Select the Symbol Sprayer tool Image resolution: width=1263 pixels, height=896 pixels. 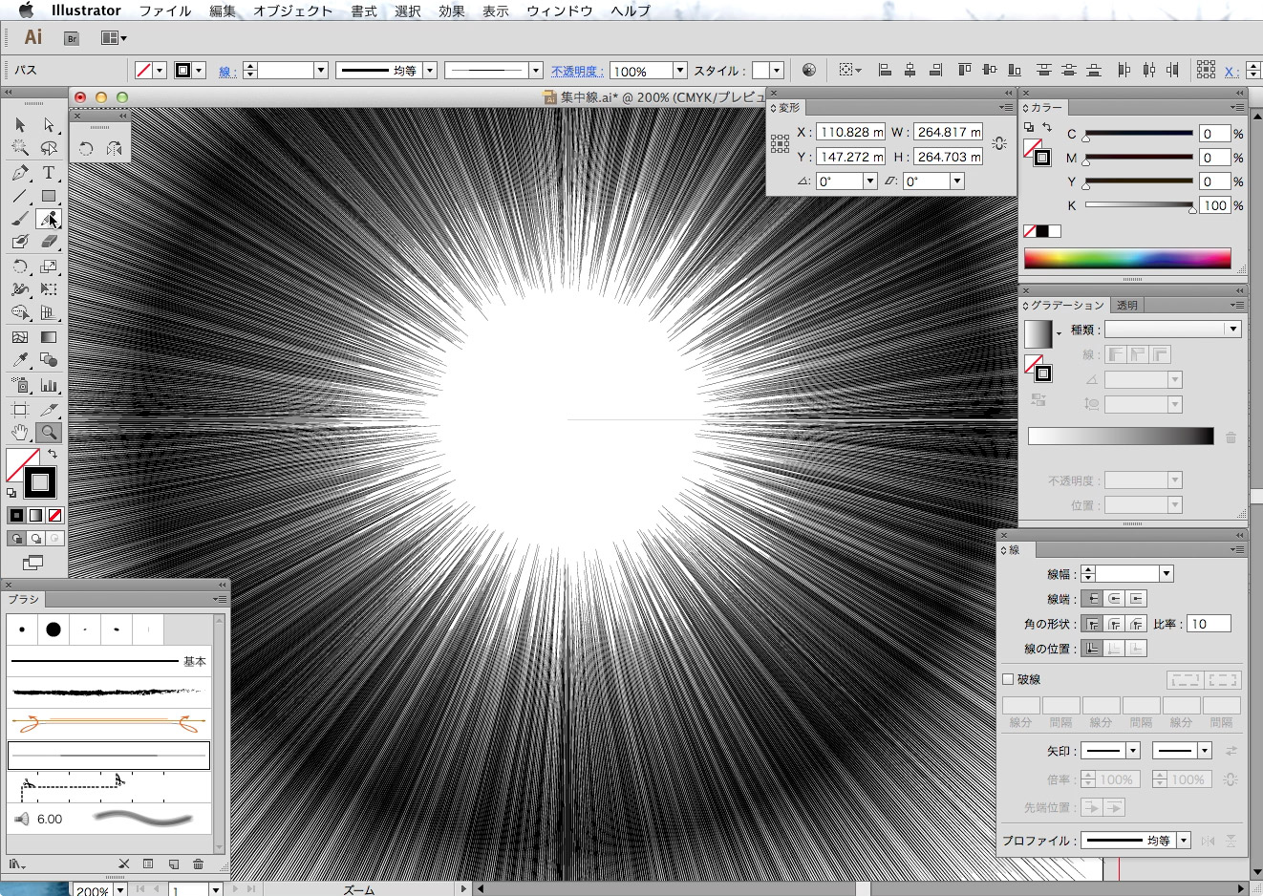pos(20,385)
